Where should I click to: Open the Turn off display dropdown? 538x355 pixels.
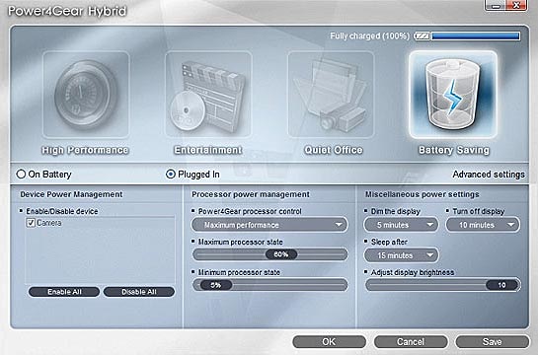coord(483,225)
